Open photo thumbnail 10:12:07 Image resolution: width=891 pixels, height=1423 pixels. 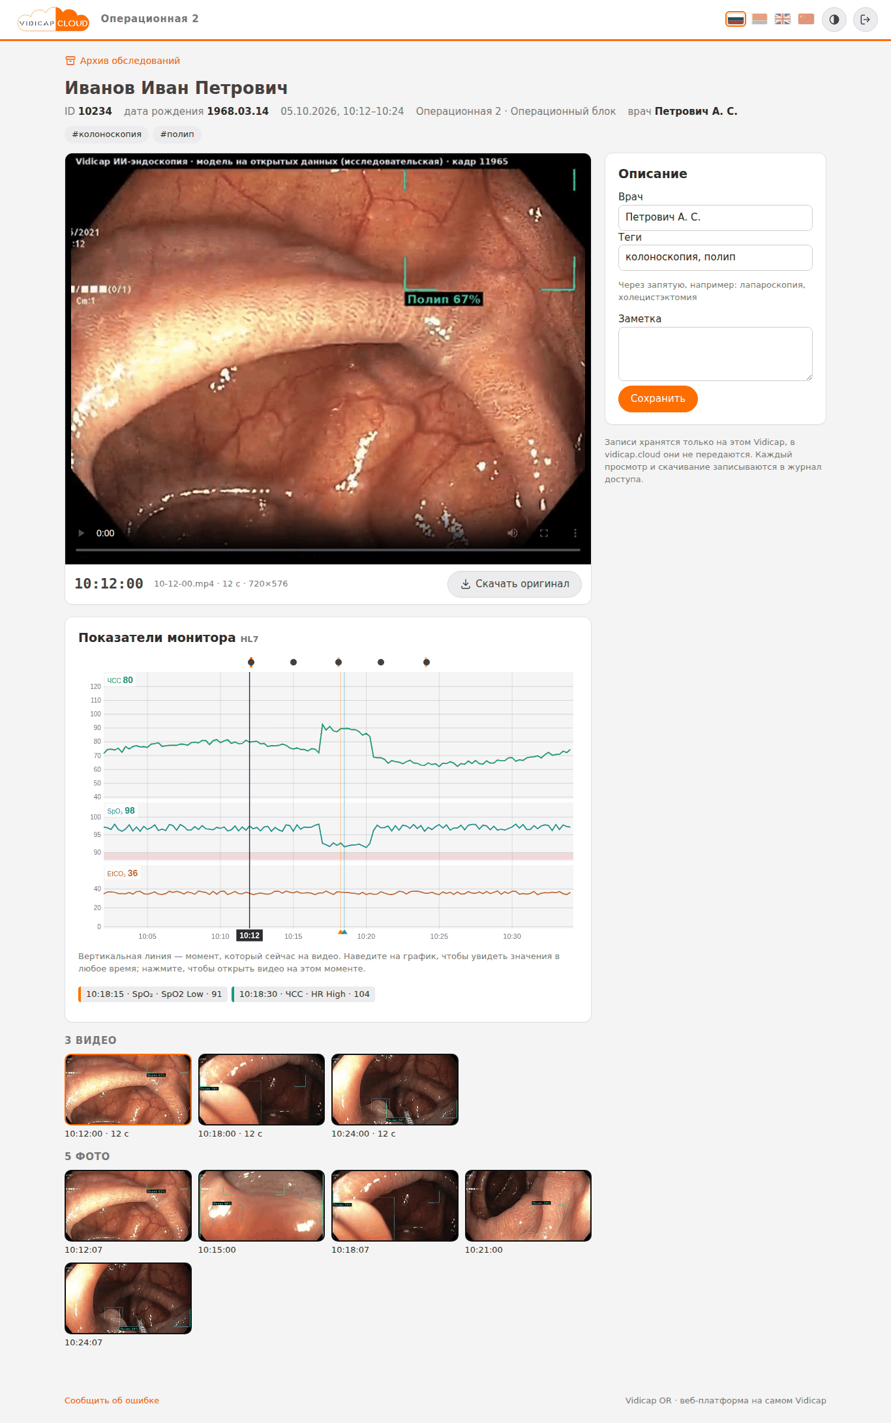point(128,1206)
